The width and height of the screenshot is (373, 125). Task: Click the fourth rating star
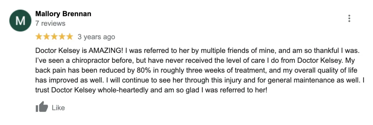click(62, 37)
